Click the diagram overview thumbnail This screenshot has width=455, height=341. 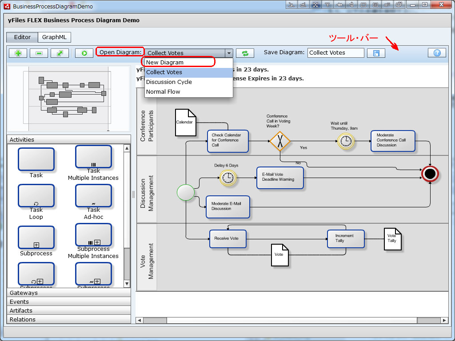click(x=68, y=99)
